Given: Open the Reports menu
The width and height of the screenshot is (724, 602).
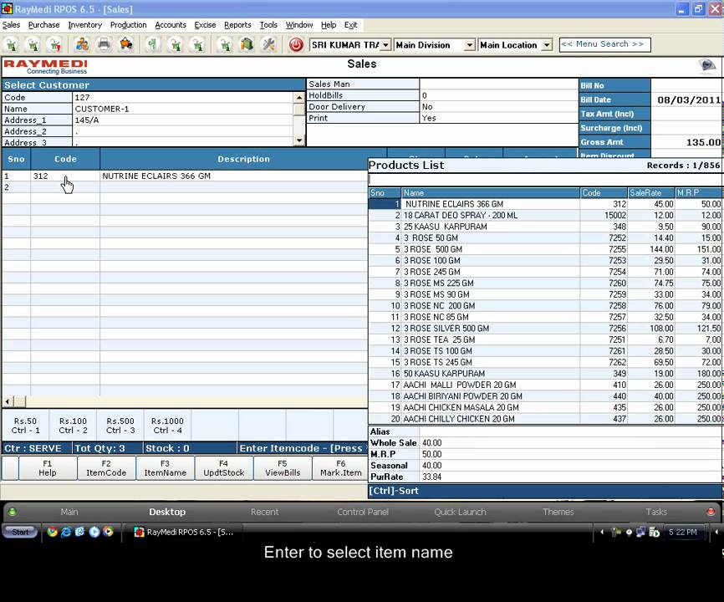Looking at the screenshot, I should coord(237,25).
